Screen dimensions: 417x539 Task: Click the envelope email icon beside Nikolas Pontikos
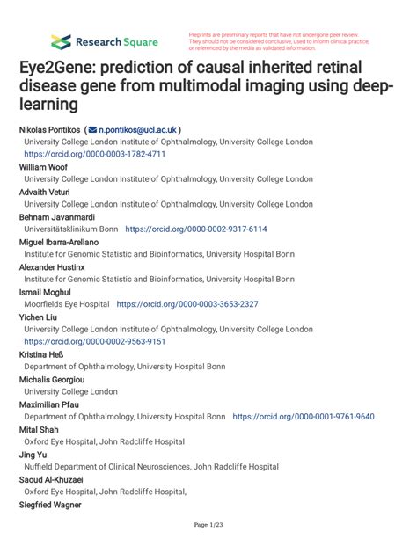tap(92, 130)
